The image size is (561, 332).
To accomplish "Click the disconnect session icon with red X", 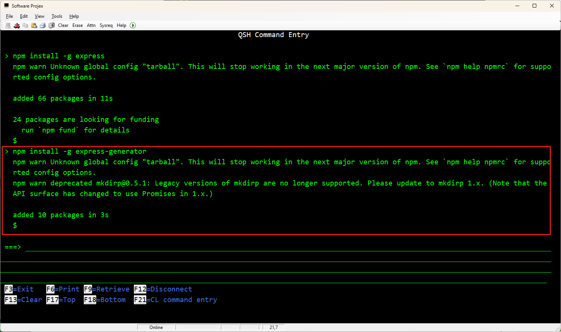I will (x=17, y=25).
